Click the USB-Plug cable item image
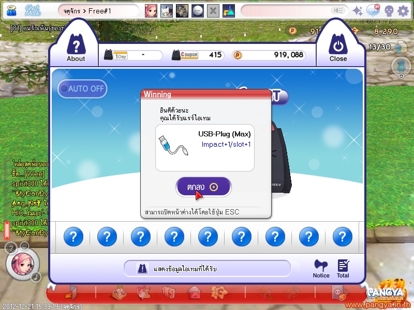The image size is (414, 310). point(173,145)
